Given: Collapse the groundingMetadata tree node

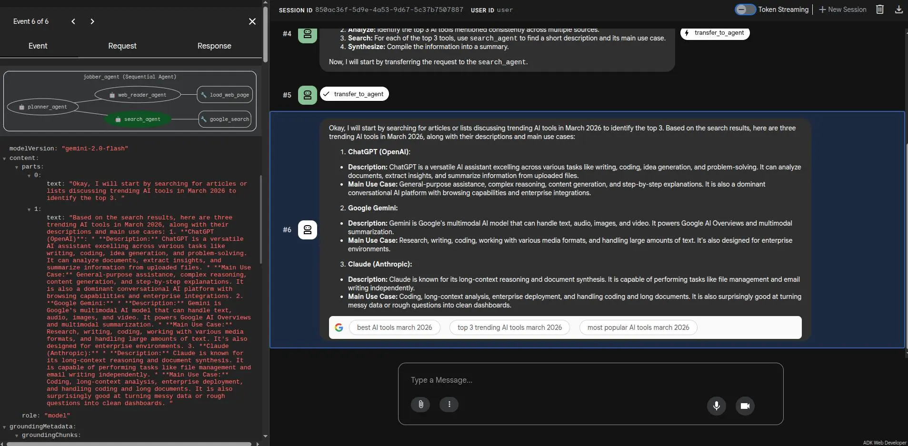Looking at the screenshot, I should coord(5,427).
